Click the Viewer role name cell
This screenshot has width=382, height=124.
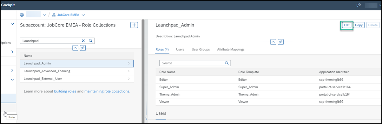tap(164, 102)
